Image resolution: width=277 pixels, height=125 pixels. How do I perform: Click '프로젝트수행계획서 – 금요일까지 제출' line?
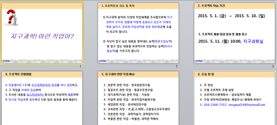[227, 95]
